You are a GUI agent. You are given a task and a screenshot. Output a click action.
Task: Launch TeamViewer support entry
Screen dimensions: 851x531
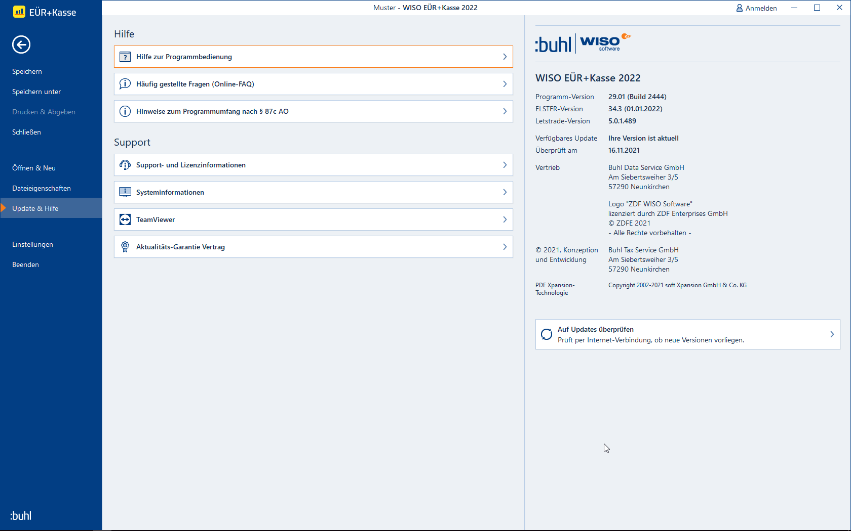[314, 219]
